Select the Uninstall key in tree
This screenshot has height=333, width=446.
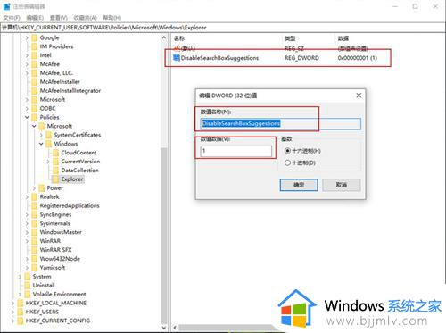tap(44, 285)
